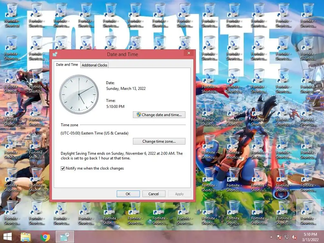Select the highlighted Fortnite shortcut desktop icon
The image size is (324, 243).
[x=308, y=213]
